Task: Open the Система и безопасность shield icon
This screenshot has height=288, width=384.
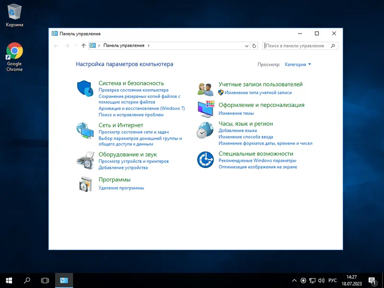Action: [x=85, y=88]
